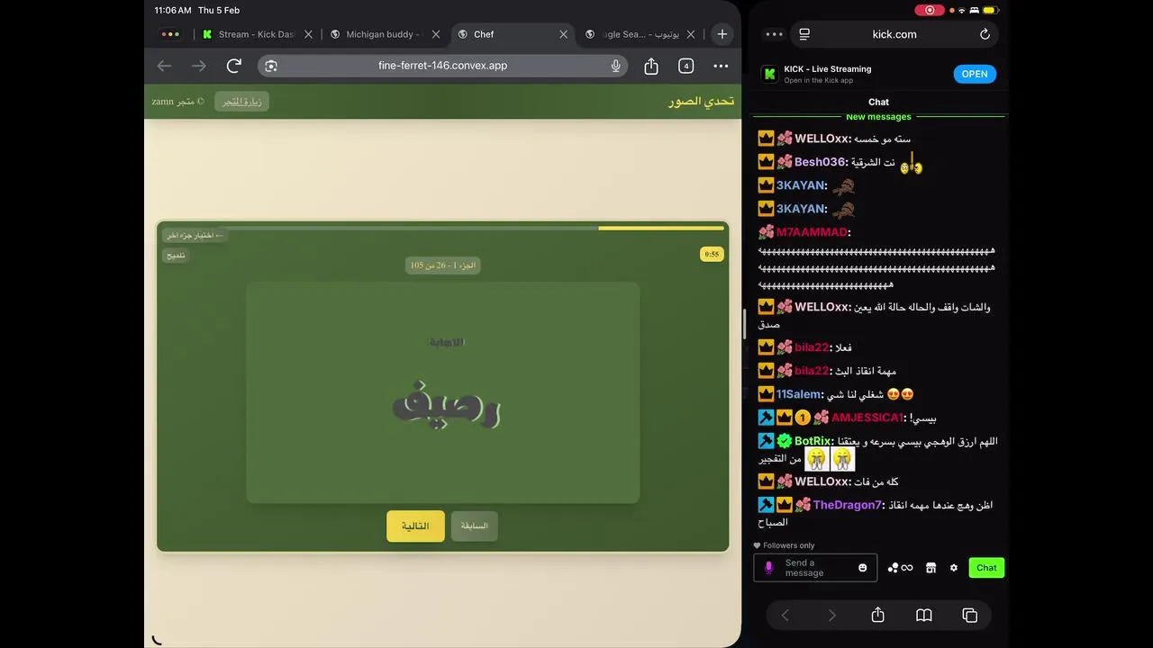Click the fine-ferret-146.convex.app address field
Image resolution: width=1153 pixels, height=648 pixels.
coord(442,66)
